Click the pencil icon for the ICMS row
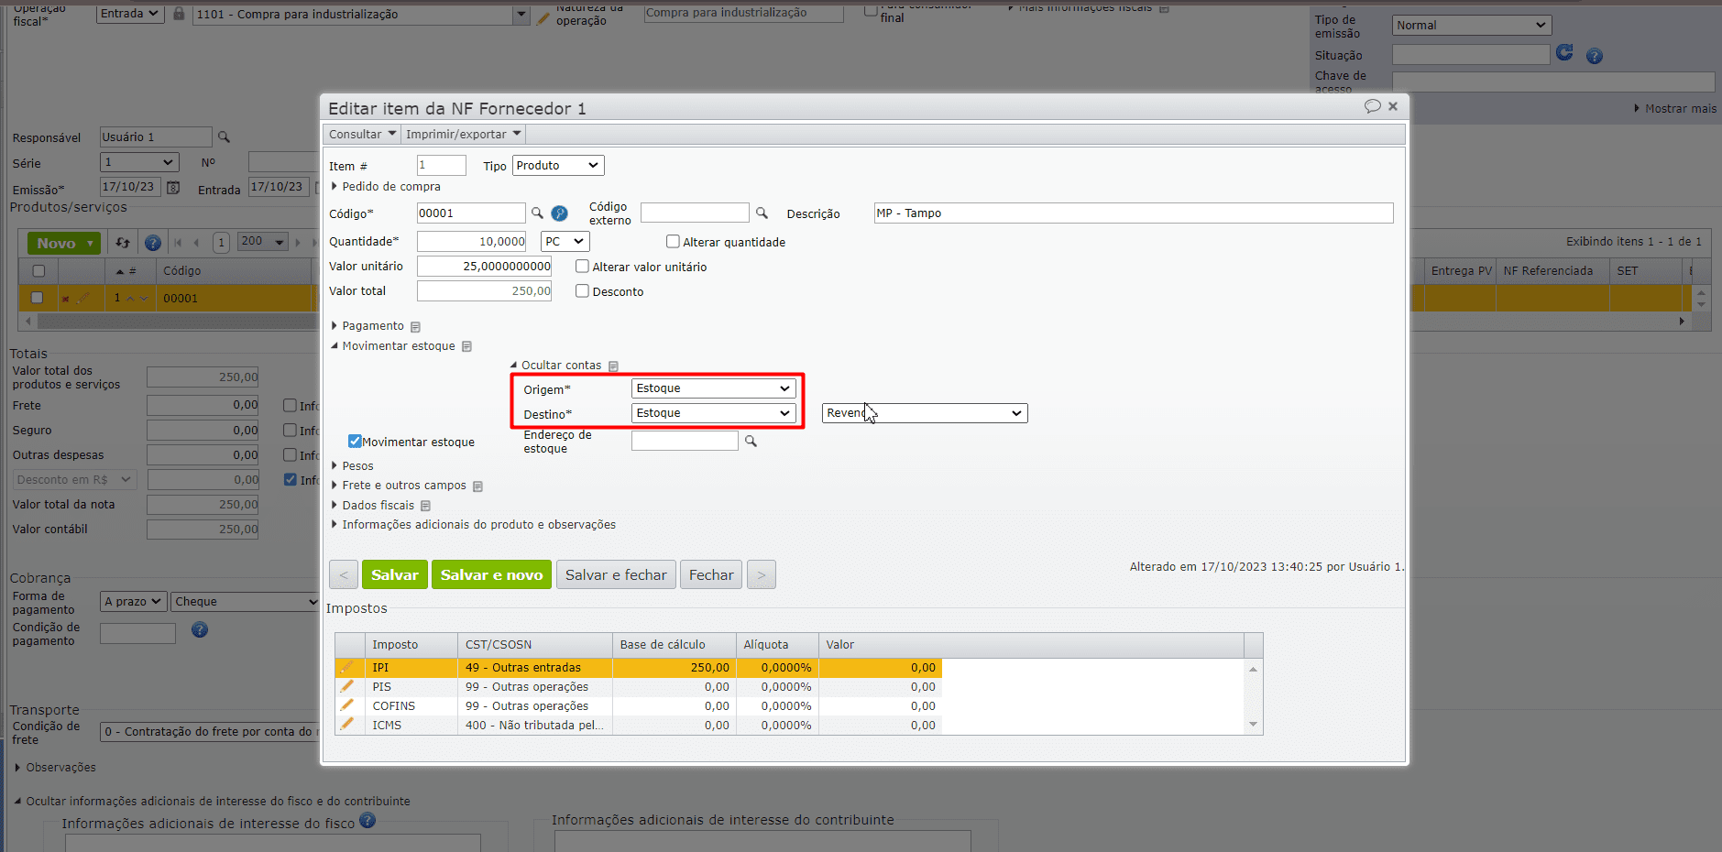Image resolution: width=1722 pixels, height=852 pixels. (347, 725)
